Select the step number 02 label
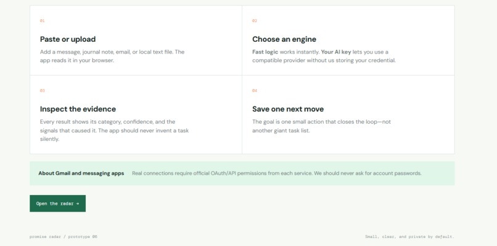The width and height of the screenshot is (497, 246). [255, 21]
